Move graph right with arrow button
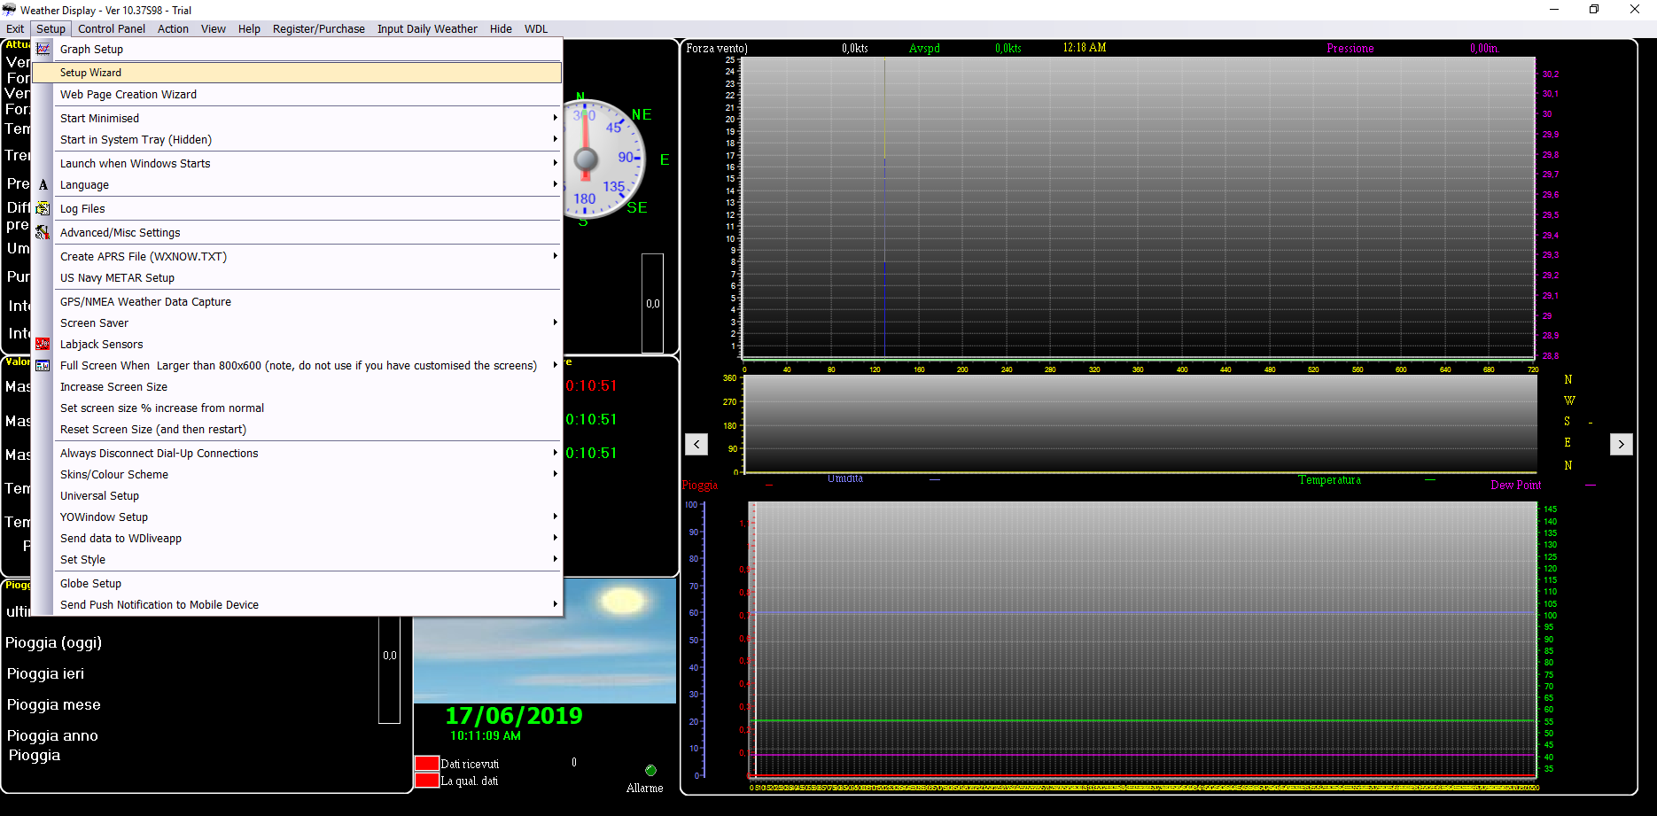 click(x=1621, y=444)
